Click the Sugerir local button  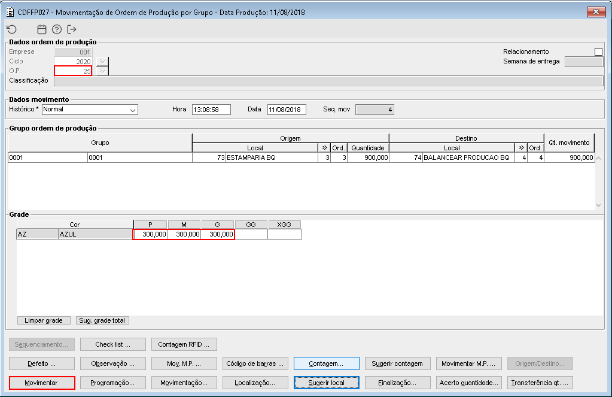[326, 383]
